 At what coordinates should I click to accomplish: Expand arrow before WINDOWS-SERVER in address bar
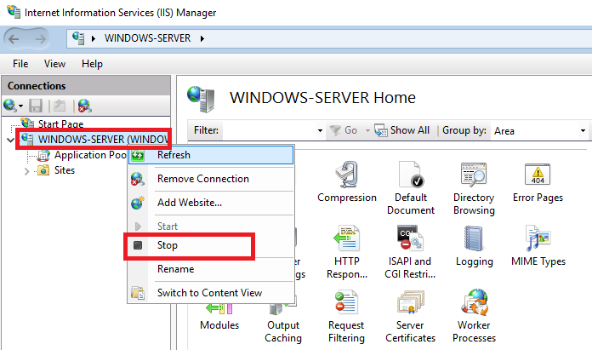point(94,38)
